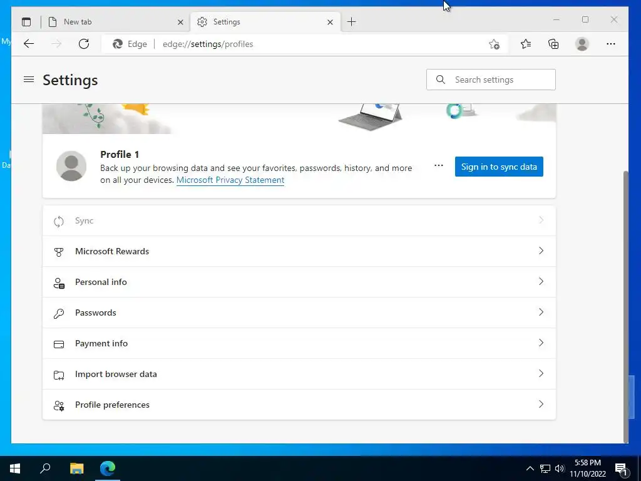Click the Microsoft Rewards trophy icon
The image size is (641, 481).
[59, 252]
